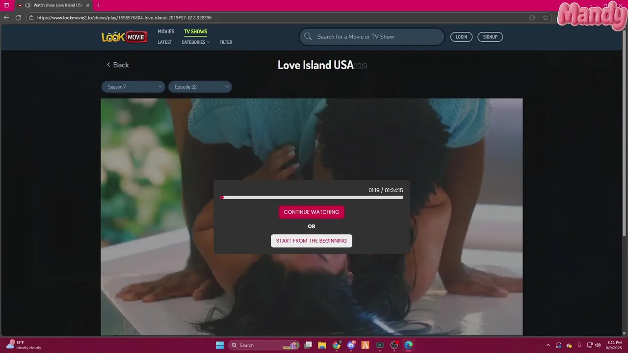Open a new browser tab

click(99, 5)
